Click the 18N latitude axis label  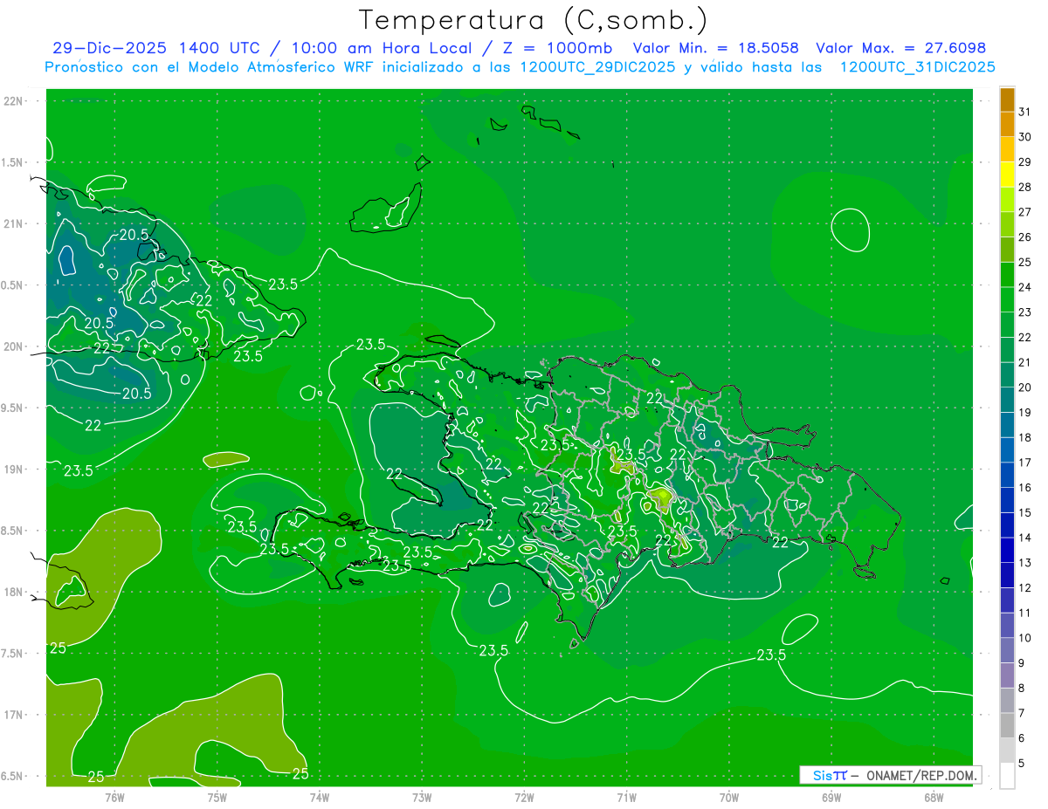[x=14, y=592]
